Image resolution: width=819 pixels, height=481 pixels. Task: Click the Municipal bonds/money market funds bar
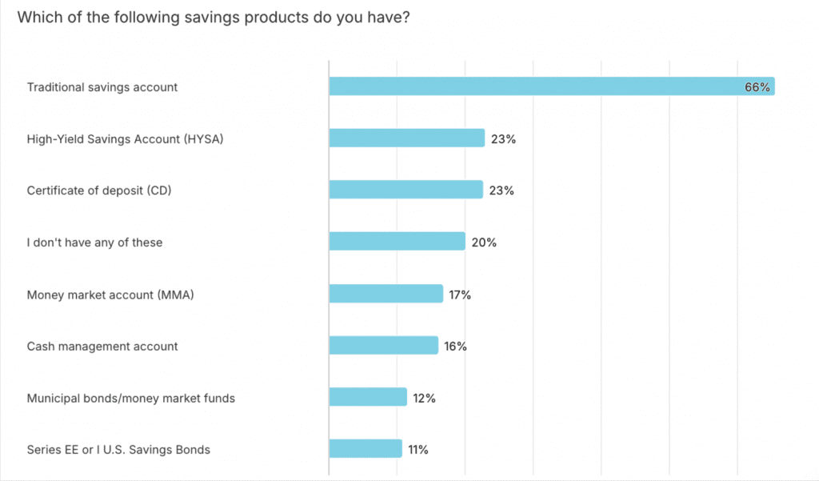click(x=368, y=397)
